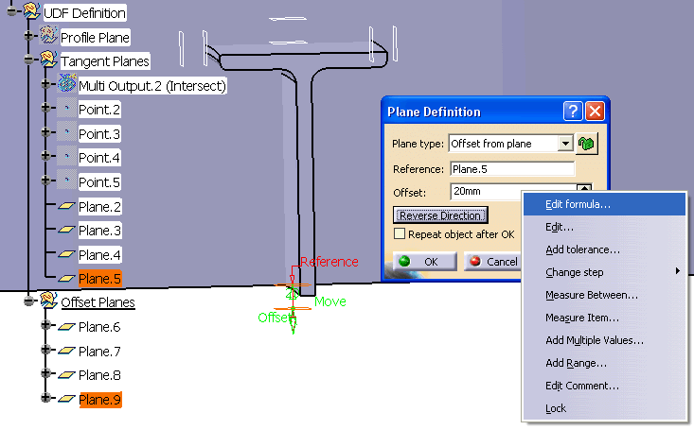Click the green Move label in viewport
The height and width of the screenshot is (430, 694).
click(330, 301)
